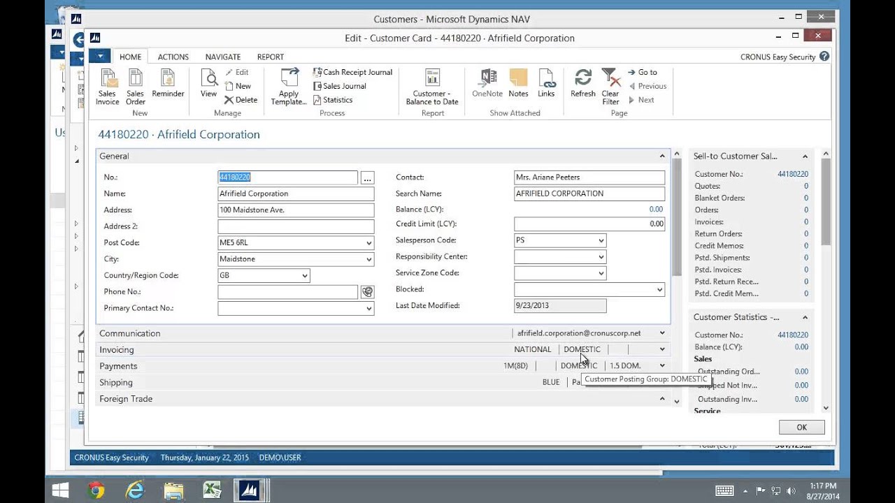Switch to the NAVIGATE ribbon tab
Screen dimensions: 895x503
222,57
